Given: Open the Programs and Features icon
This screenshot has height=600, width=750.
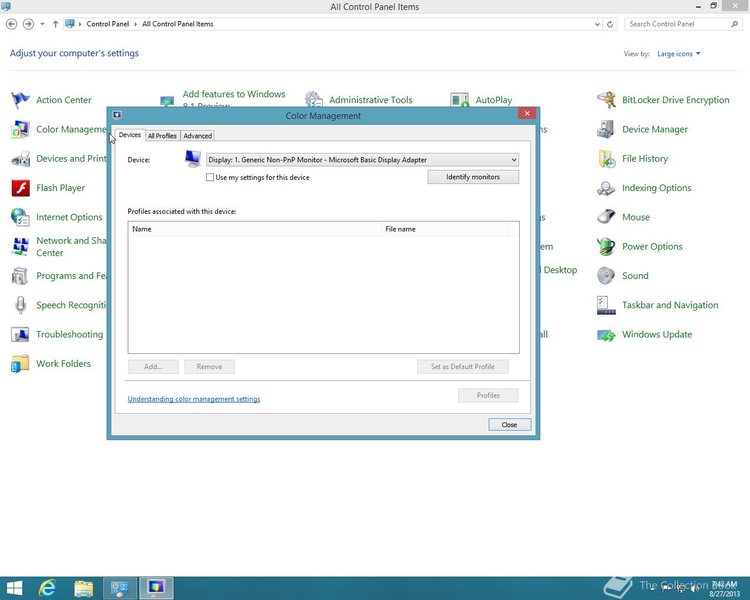Looking at the screenshot, I should pos(21,276).
